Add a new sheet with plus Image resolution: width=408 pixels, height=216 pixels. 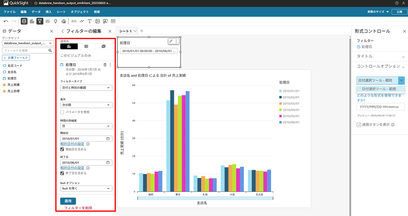(x=142, y=31)
